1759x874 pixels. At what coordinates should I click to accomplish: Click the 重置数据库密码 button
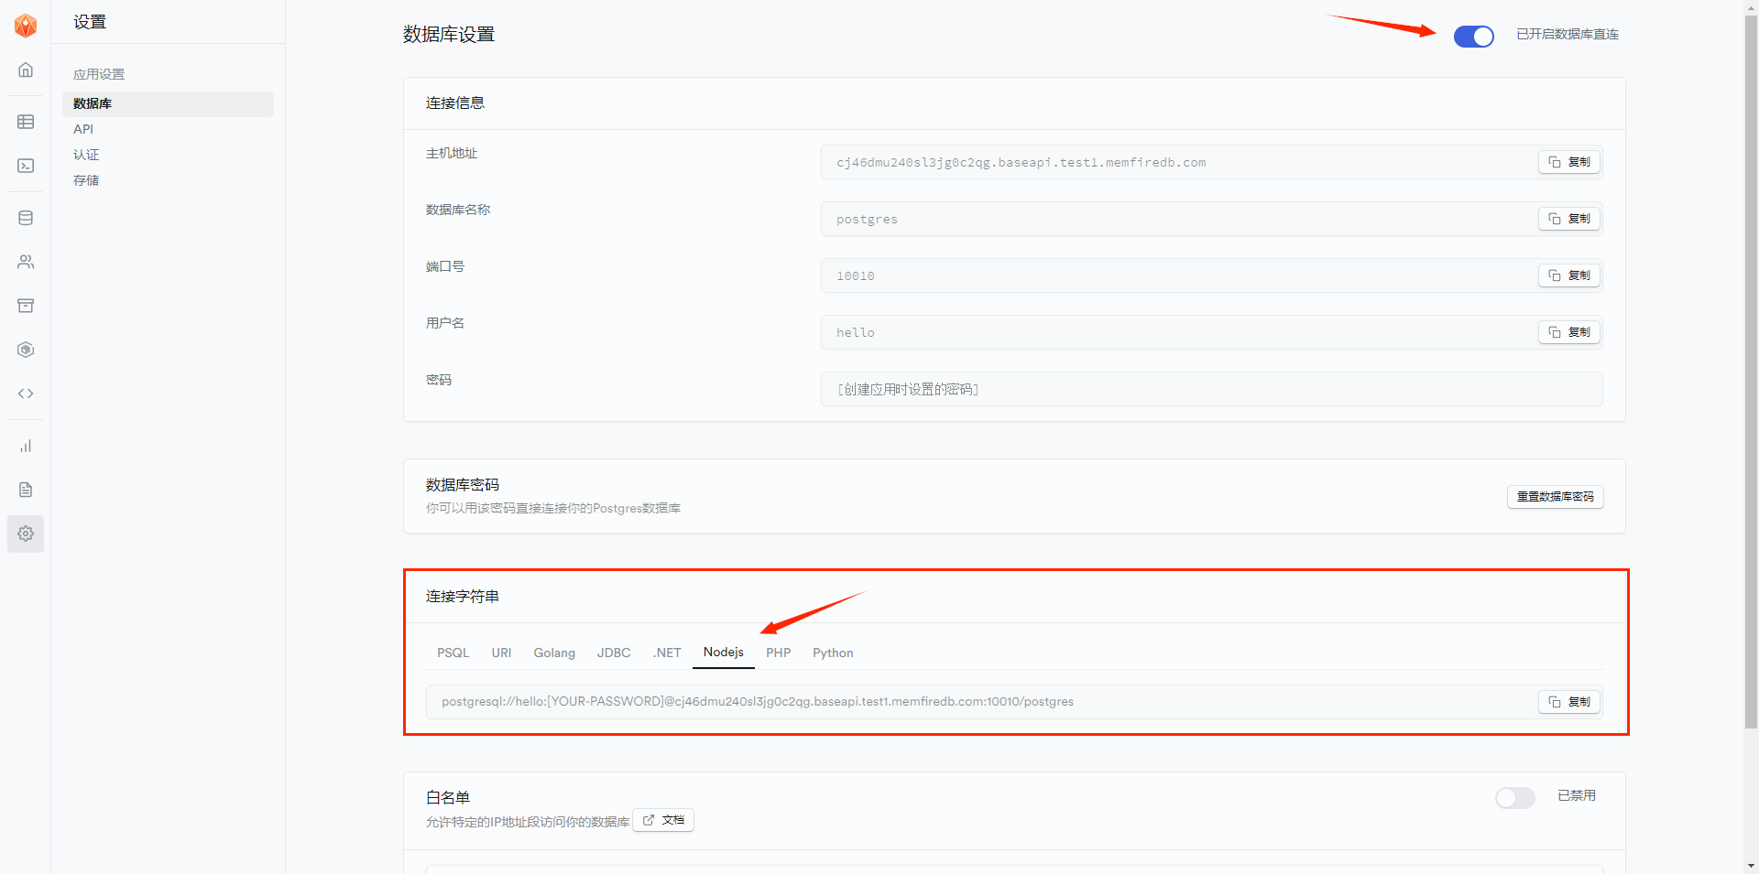click(x=1555, y=497)
